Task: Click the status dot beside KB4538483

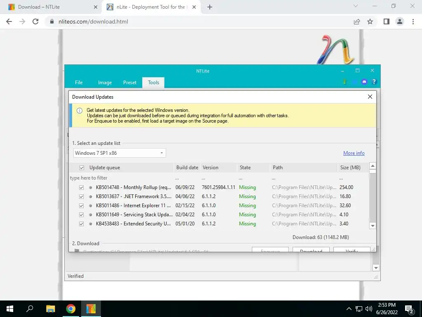Action: pos(91,224)
